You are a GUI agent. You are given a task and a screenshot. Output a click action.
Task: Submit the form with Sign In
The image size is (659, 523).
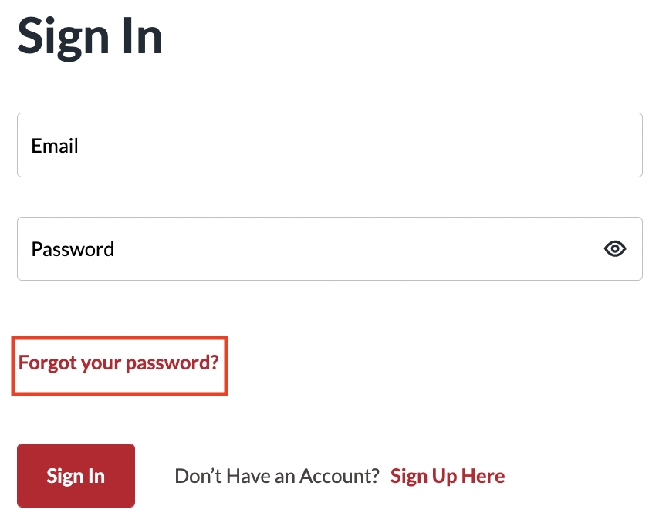click(x=76, y=475)
